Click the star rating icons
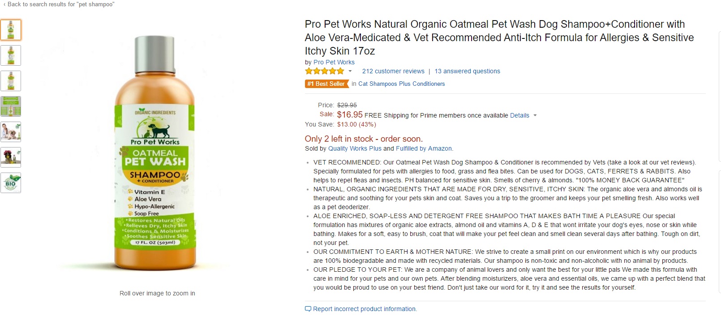Image resolution: width=721 pixels, height=316 pixels. 325,71
